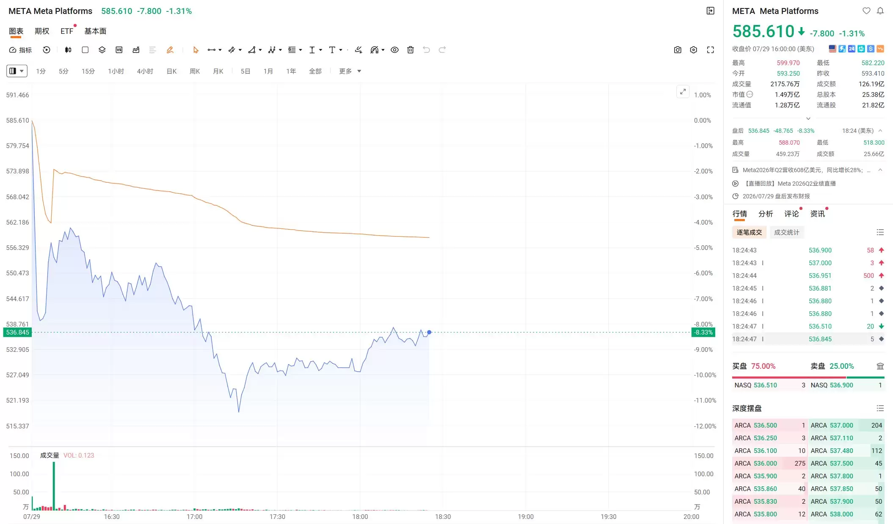
Task: Select the 1分 timeframe
Action: click(x=41, y=71)
